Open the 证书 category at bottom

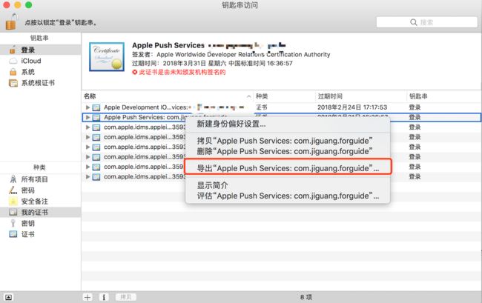coord(40,234)
